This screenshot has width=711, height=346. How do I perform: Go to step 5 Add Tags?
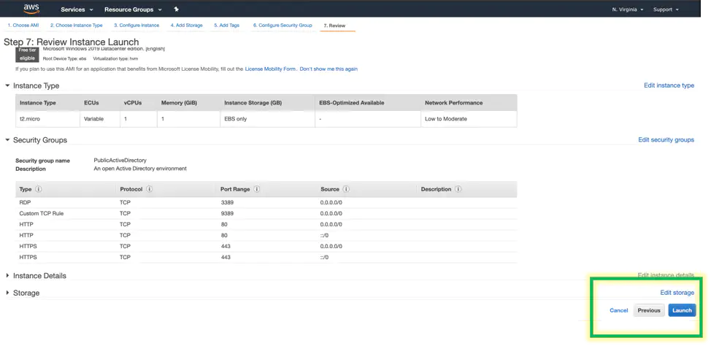[x=227, y=26]
